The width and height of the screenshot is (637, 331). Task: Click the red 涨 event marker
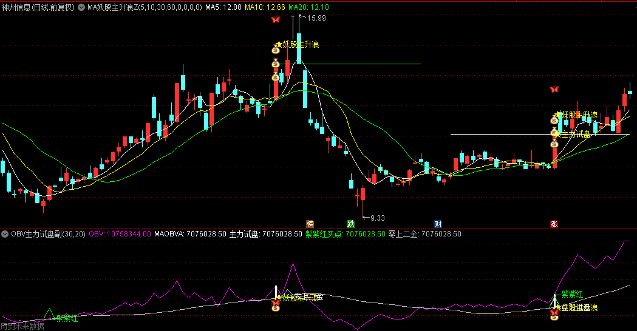click(554, 224)
